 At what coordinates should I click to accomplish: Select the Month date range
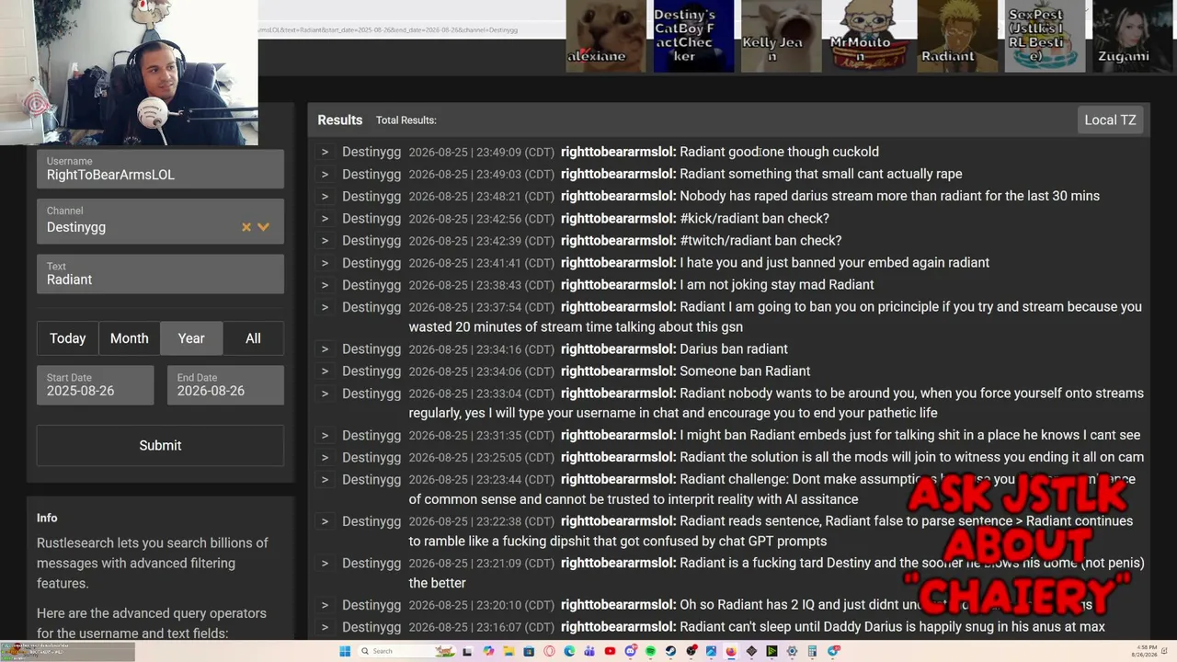coord(130,338)
